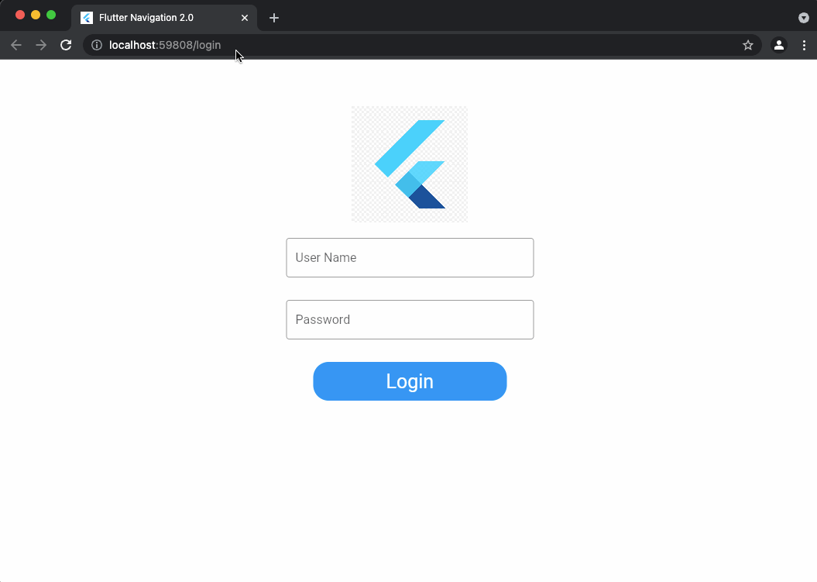Screen dimensions: 817x582
Task: Open a new tab with the plus icon
Action: click(274, 18)
